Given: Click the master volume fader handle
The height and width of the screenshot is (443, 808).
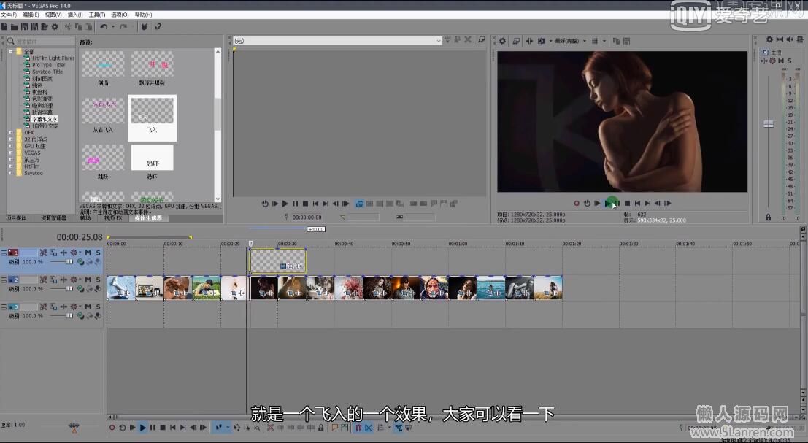Looking at the screenshot, I should 768,124.
